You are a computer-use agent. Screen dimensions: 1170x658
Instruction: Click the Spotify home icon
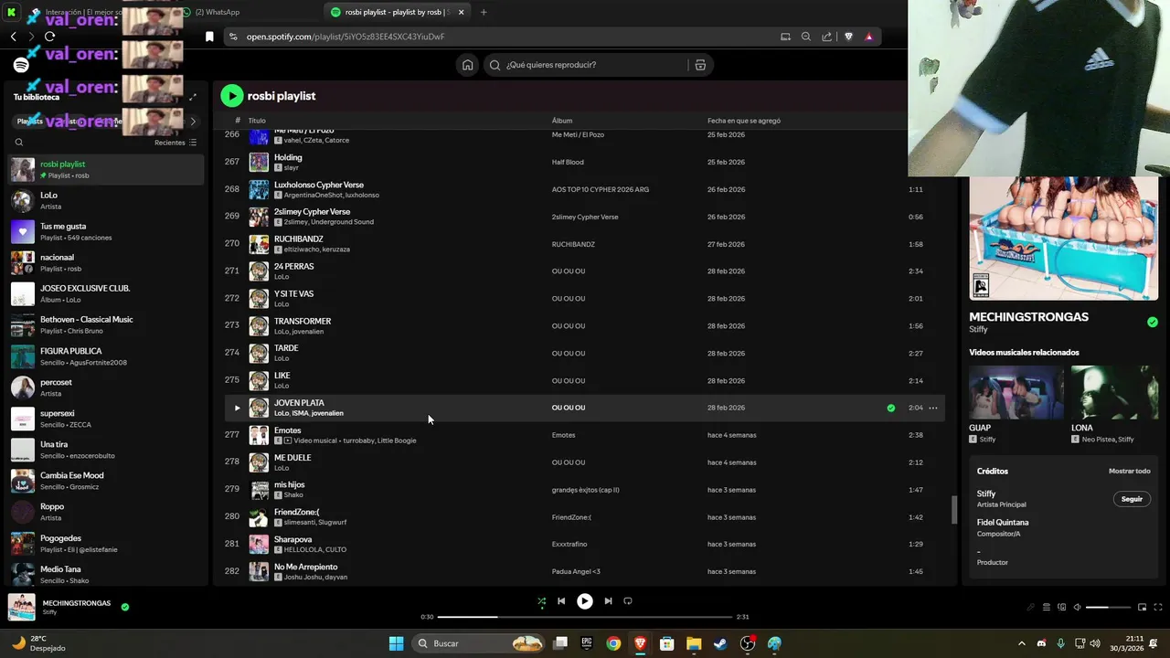467,65
